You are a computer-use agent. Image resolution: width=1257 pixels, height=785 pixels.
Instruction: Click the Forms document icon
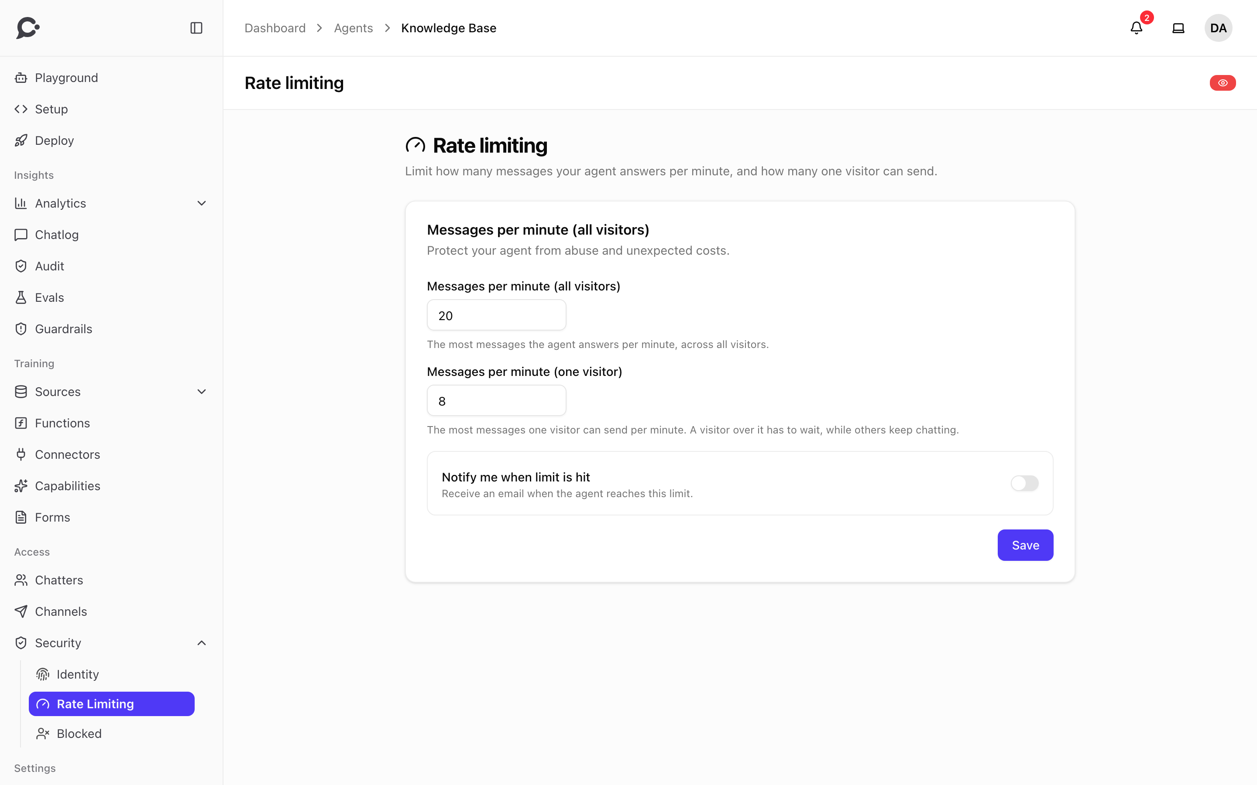[21, 518]
